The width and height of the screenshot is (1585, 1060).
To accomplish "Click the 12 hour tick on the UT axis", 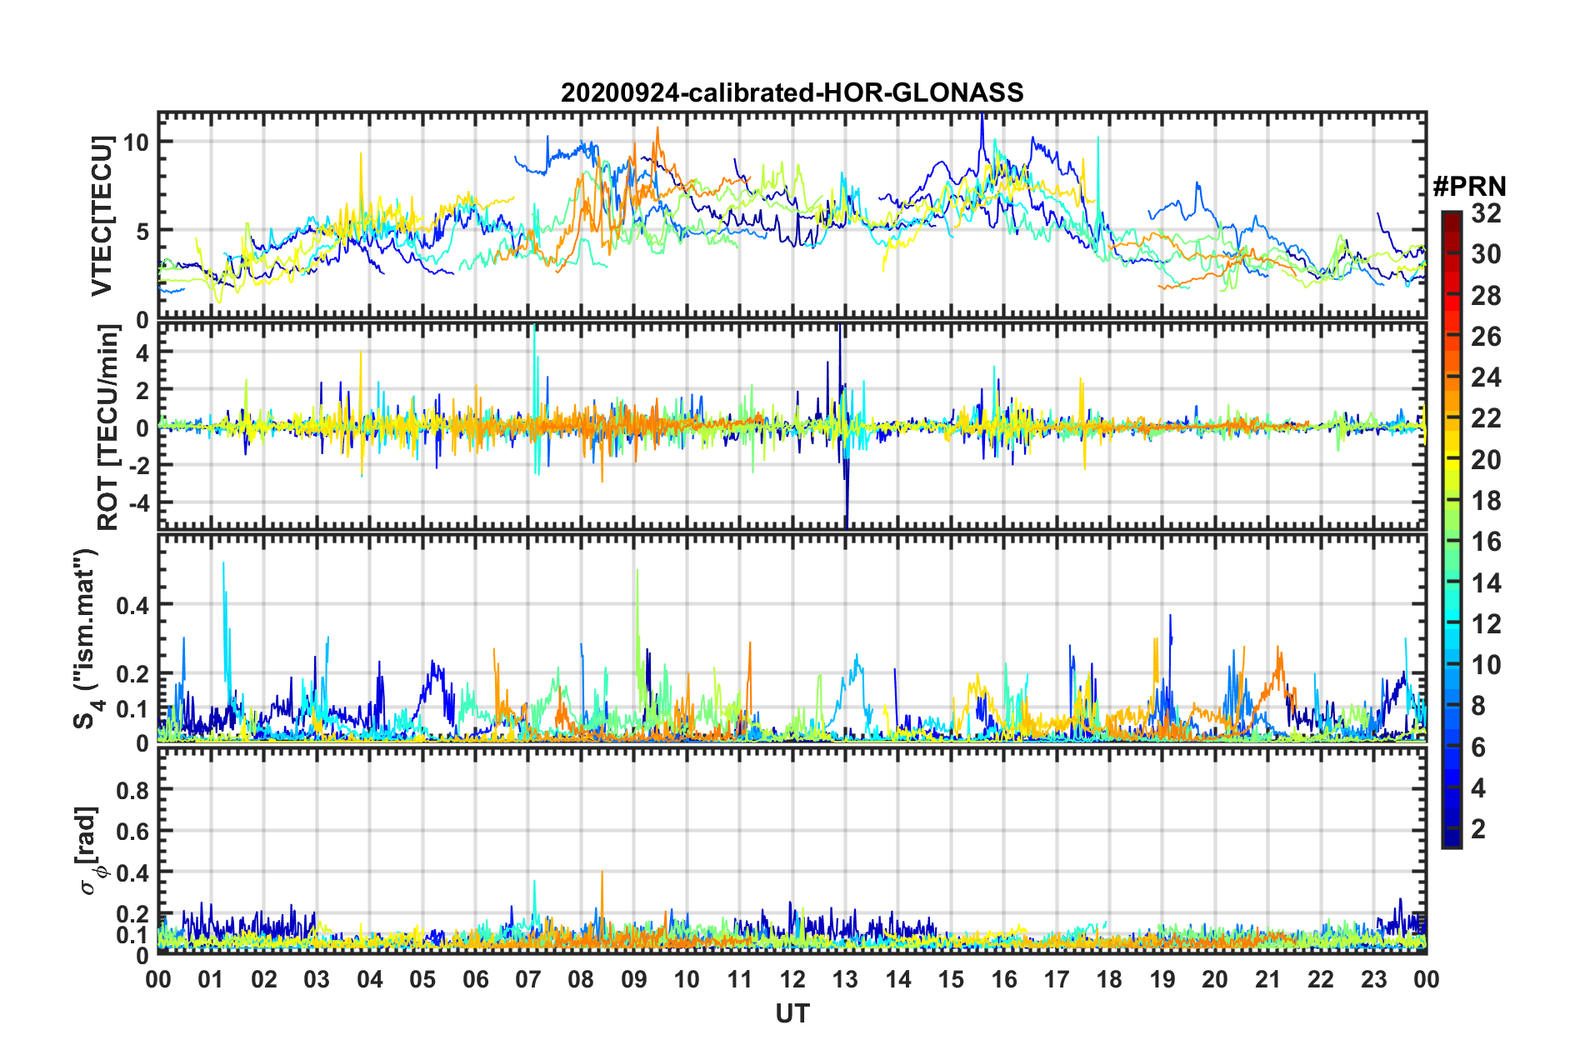I will click(x=792, y=978).
